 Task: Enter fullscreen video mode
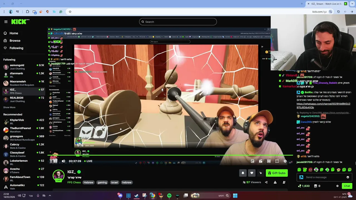pos(277,161)
